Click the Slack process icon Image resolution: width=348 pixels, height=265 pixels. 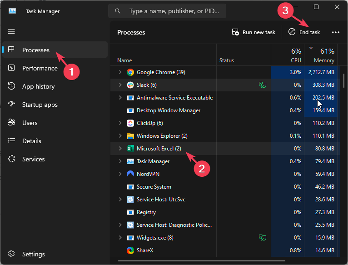point(130,85)
